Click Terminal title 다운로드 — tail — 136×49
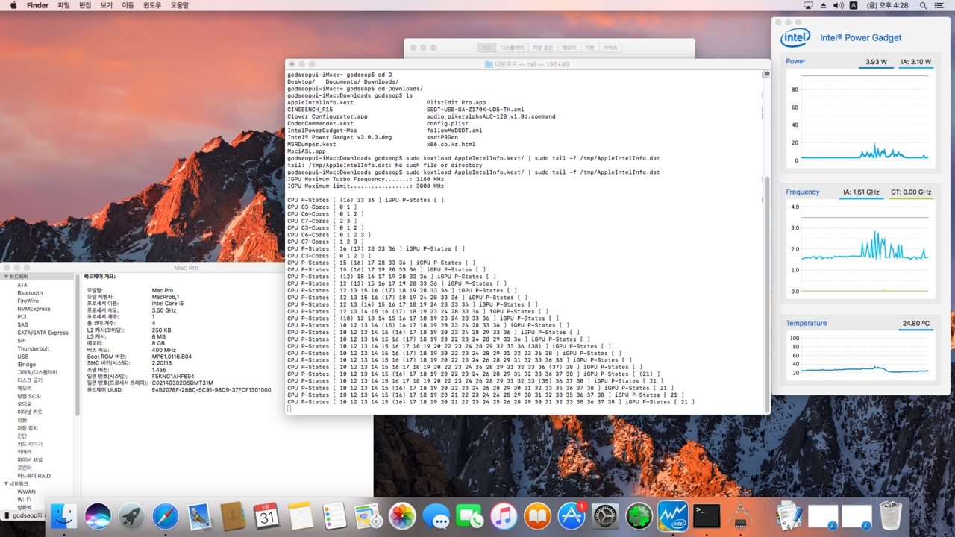Screen dimensions: 955x537 (532, 64)
